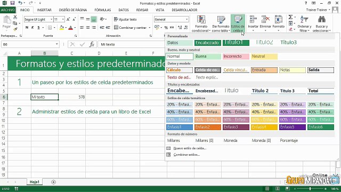Apply the Cálculo cell style
Image resolution: width=341 pixels, height=192 pixels.
tap(180, 70)
